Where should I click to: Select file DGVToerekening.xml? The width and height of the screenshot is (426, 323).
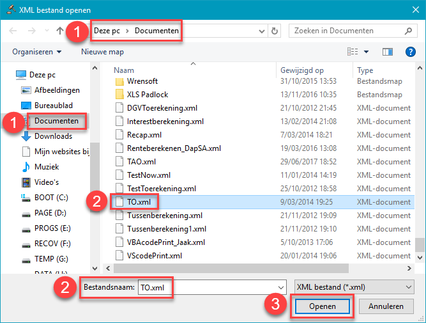(x=162, y=108)
